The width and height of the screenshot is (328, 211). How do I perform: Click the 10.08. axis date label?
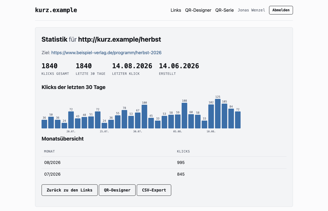211,131
